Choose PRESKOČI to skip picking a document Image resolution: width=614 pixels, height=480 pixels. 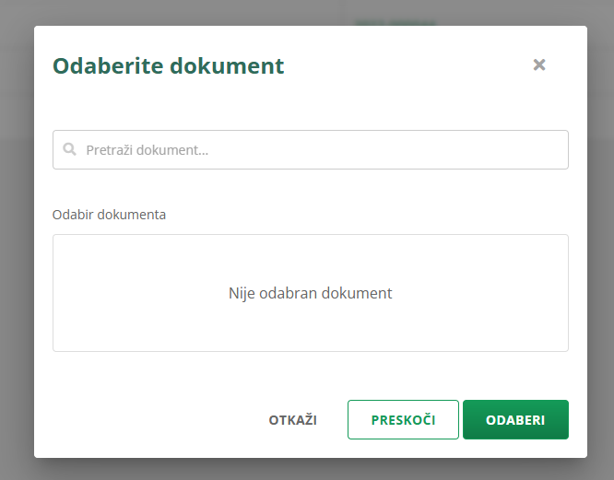(403, 419)
